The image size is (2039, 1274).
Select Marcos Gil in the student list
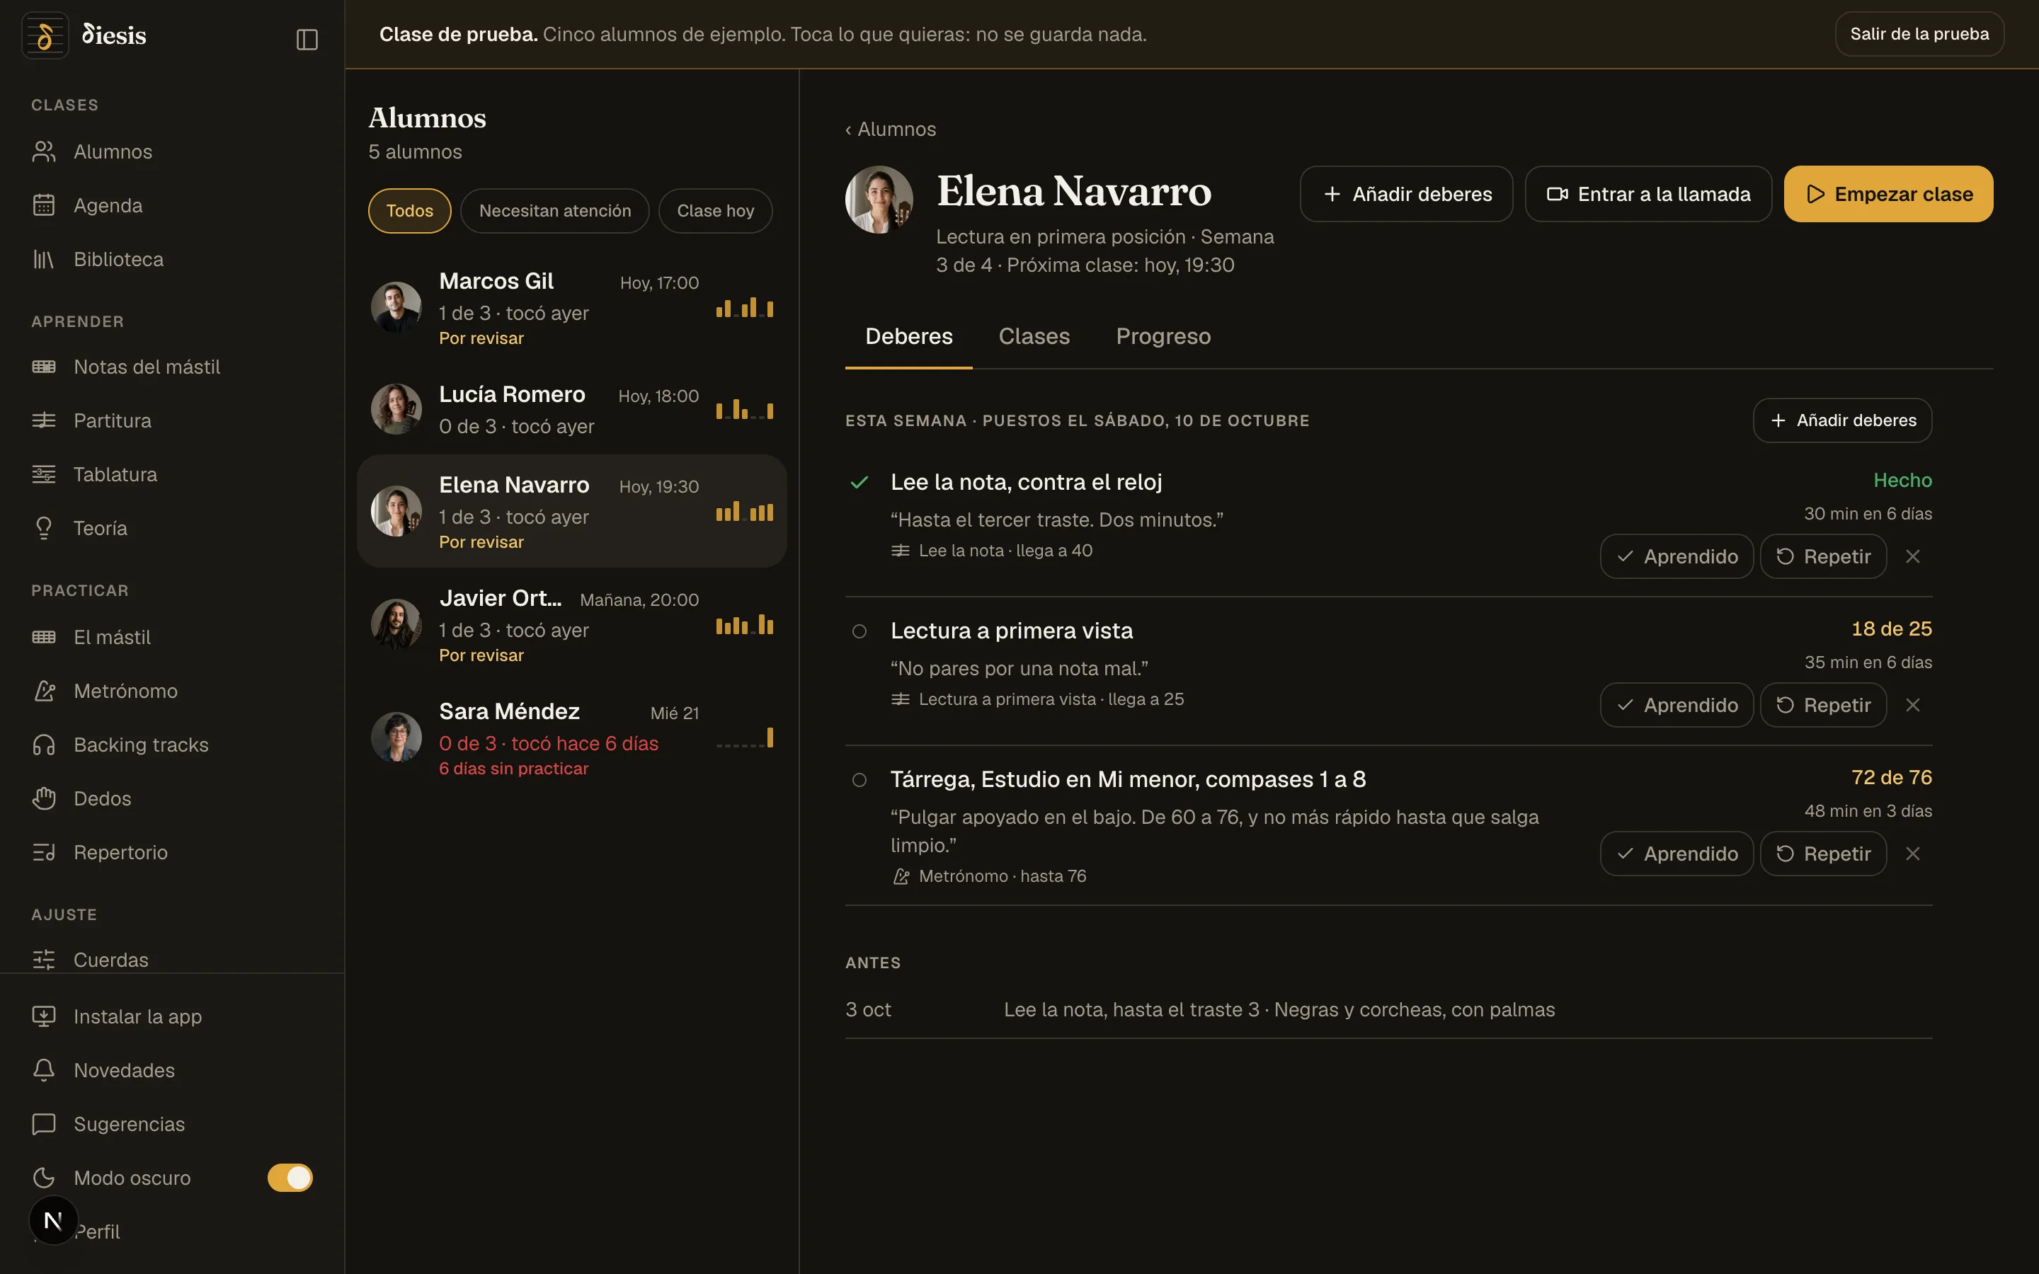[x=572, y=308]
